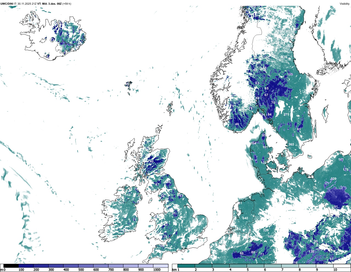Click the '105' value over central Sweden
351x272 pixels.
290,74
